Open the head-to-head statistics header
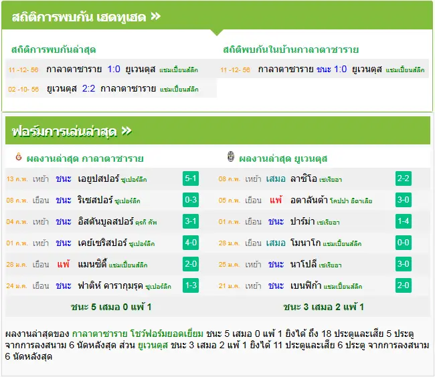435x377 pixels. 79,17
